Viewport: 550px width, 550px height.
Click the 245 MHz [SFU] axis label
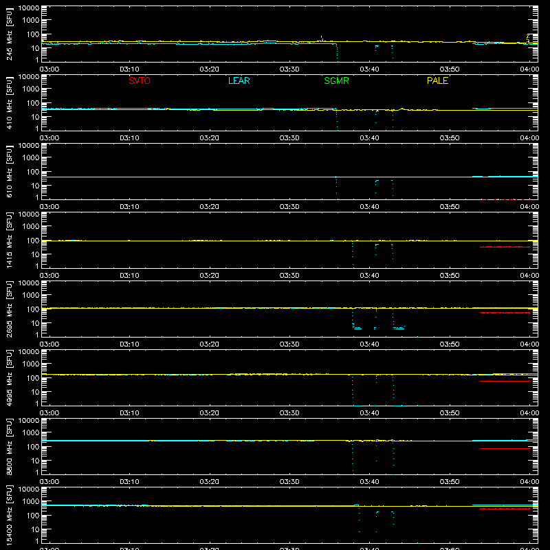coord(9,34)
